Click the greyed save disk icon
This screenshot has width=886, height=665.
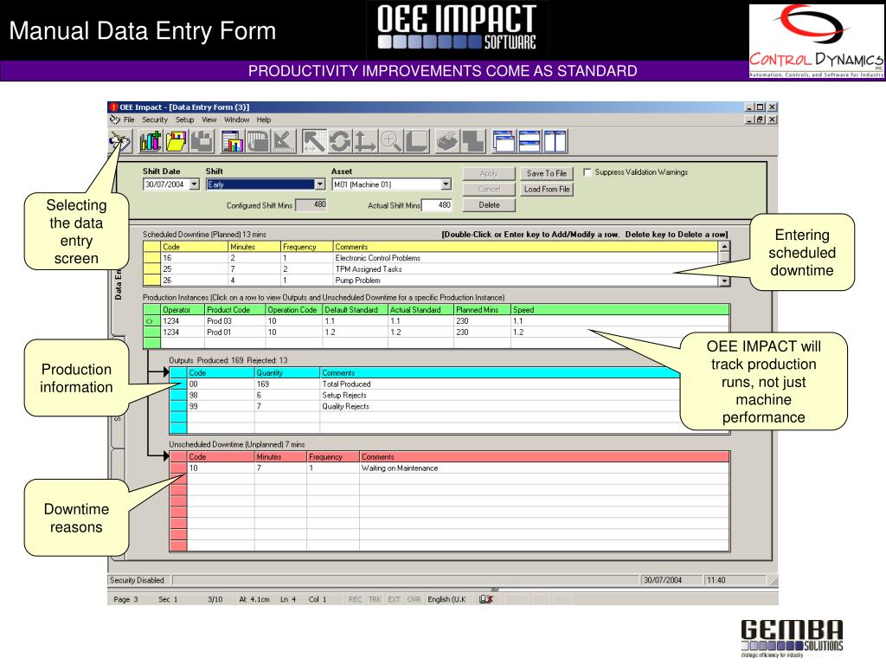pyautogui.click(x=202, y=141)
